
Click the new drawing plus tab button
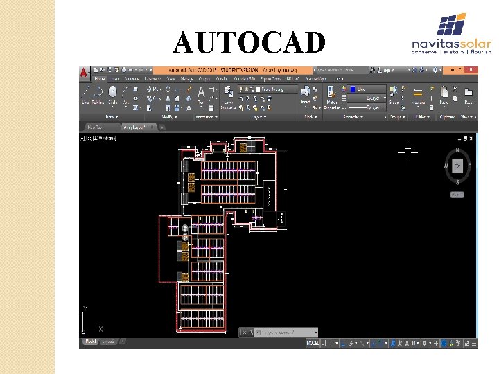click(x=162, y=127)
